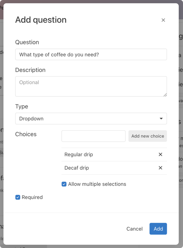183x248 pixels.
Task: Click the X next to Regular drip
Action: point(160,154)
